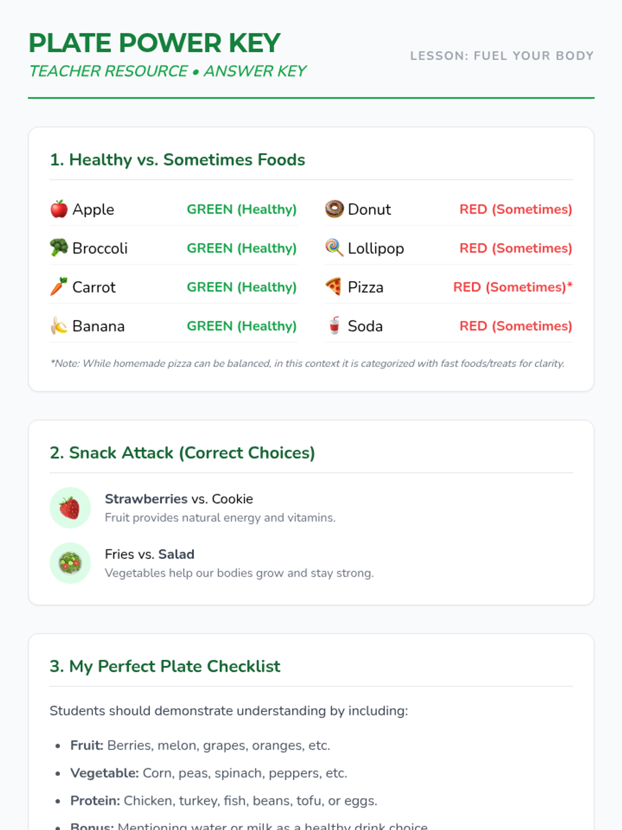This screenshot has width=622, height=830.
Task: Select the Healthy vs. Sometimes Foods heading
Action: pyautogui.click(x=177, y=160)
